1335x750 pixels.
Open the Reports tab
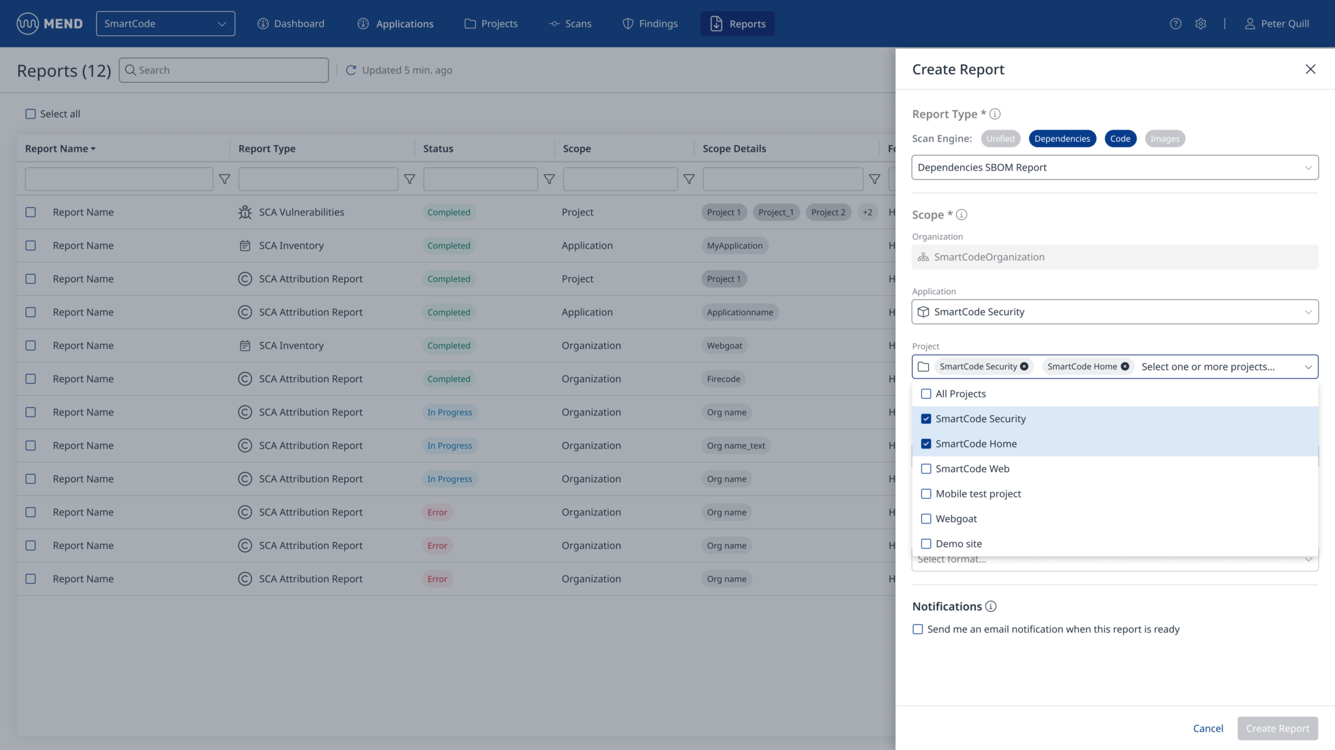[x=737, y=23]
